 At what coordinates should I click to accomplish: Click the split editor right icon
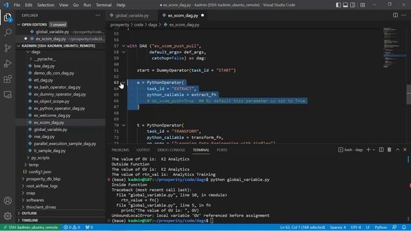click(395, 15)
